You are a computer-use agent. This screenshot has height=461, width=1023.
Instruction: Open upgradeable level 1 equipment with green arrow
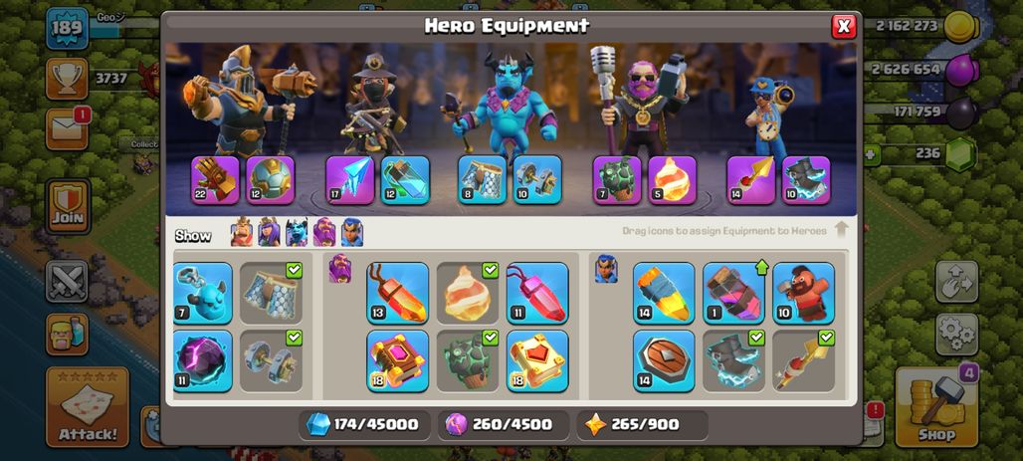[x=734, y=293]
